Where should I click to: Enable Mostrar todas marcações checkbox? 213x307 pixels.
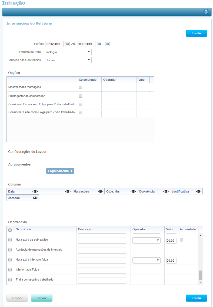click(81, 87)
